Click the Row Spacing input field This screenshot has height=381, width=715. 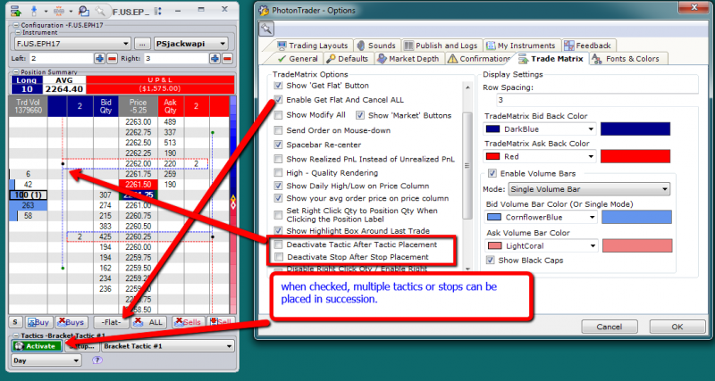[x=597, y=100]
